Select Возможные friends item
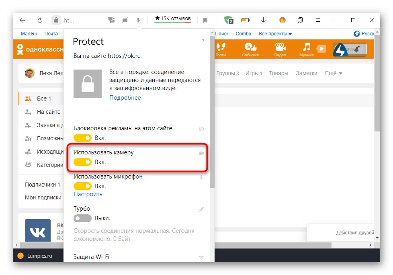Screen dimensions: 393x275 (x=41, y=138)
